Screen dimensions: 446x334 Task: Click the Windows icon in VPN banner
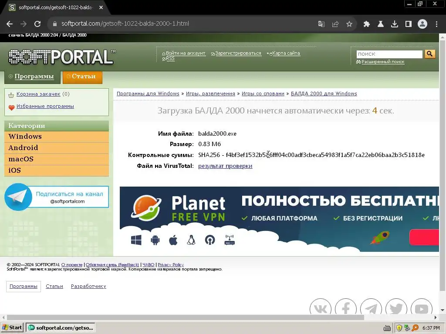coord(136,240)
